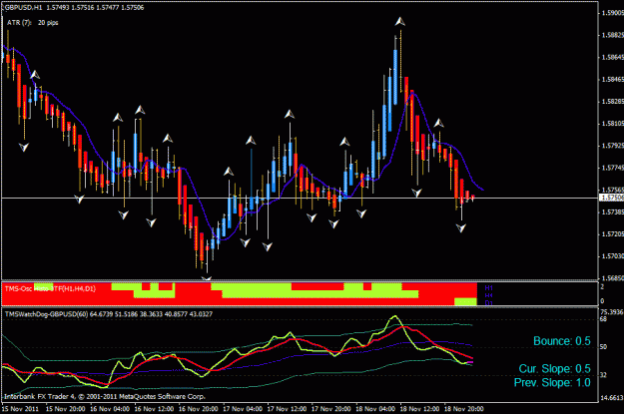Click the Bounce: 0.5 readout

coord(562,341)
